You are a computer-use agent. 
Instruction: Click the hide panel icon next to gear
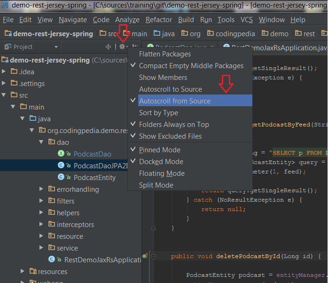coord(135,47)
